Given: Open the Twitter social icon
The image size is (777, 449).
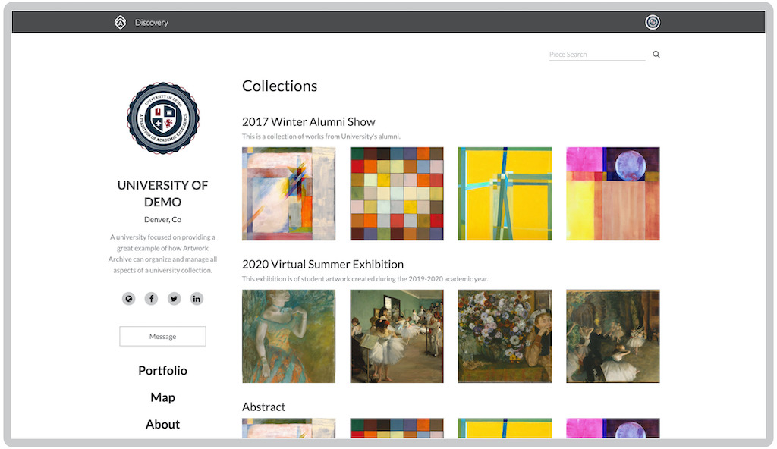Looking at the screenshot, I should [x=175, y=299].
